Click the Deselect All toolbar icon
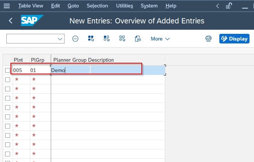Screen dimensions: 254x162 (122, 39)
